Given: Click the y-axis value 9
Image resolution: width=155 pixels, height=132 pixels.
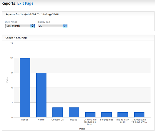Looking at the screenshot, I should 12,73.
